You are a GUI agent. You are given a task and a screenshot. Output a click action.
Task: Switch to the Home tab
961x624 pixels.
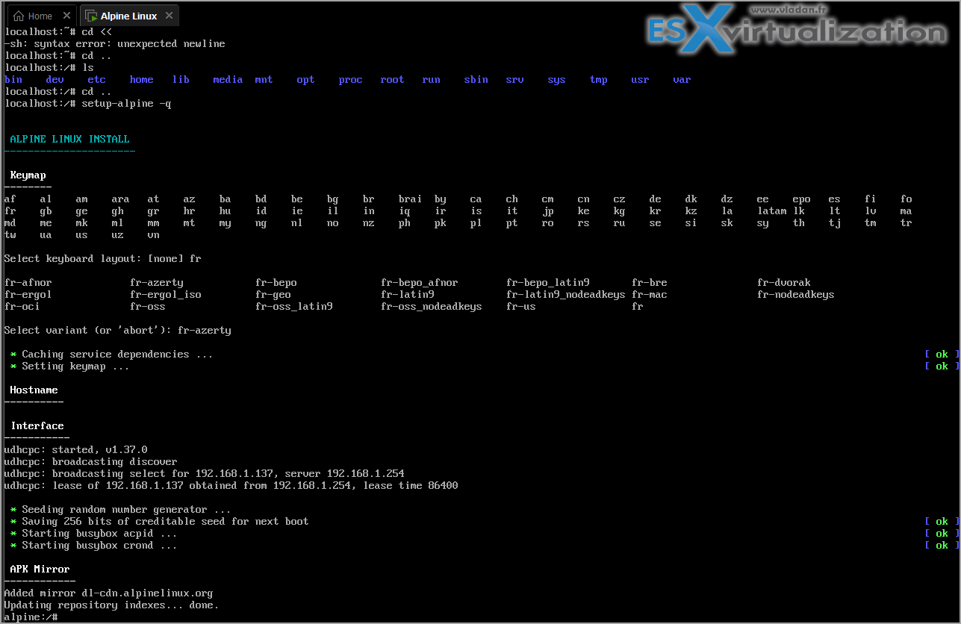[40, 16]
